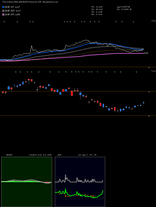Screen dimensions: 156x207
Task: Click the ADX (14 day) parameter values
Action: pyautogui.click(x=86, y=155)
